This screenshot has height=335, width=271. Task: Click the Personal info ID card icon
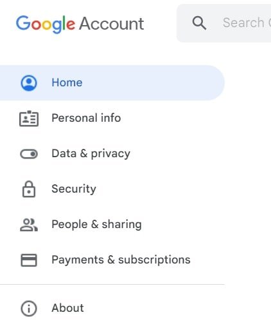(x=29, y=119)
